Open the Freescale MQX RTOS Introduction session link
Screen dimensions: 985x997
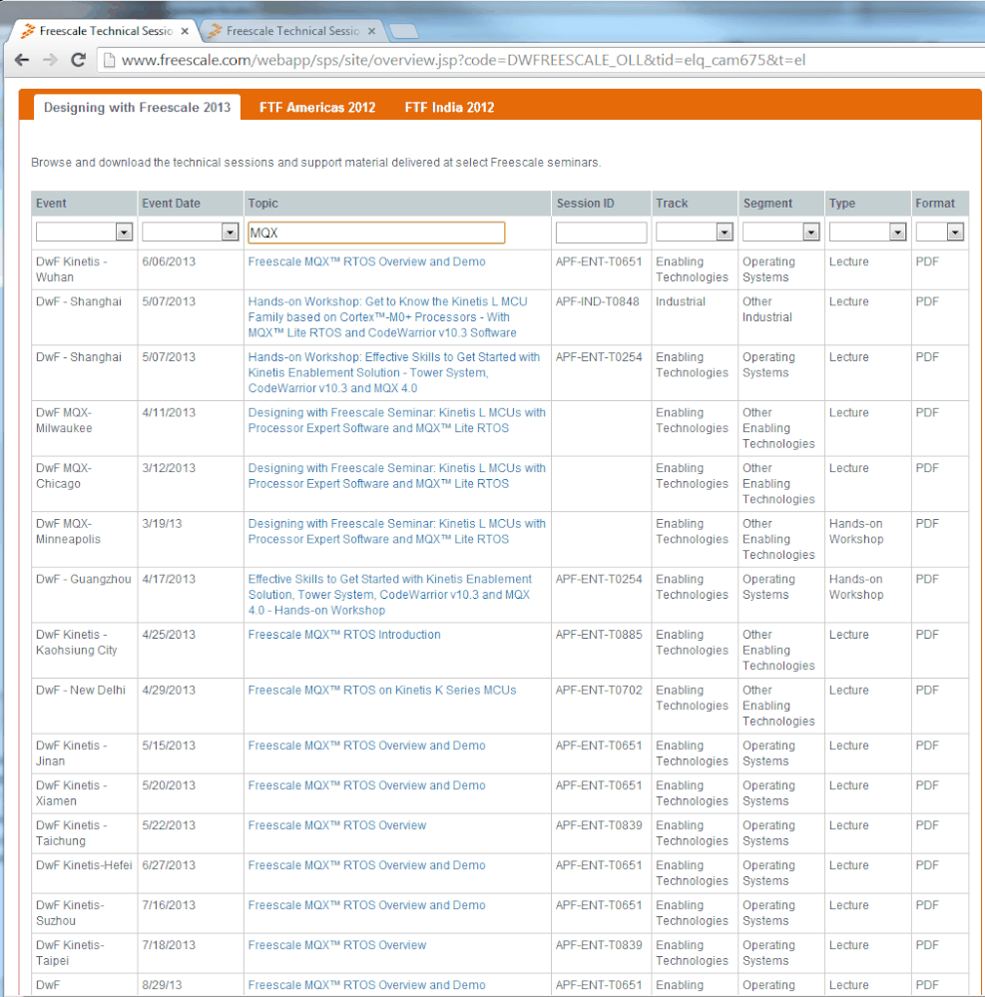tap(343, 634)
